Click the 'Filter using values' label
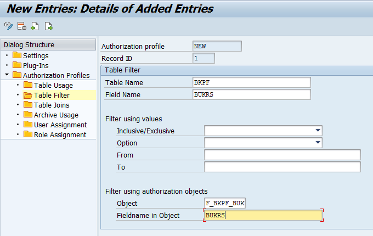The image size is (373, 236). (x=134, y=119)
